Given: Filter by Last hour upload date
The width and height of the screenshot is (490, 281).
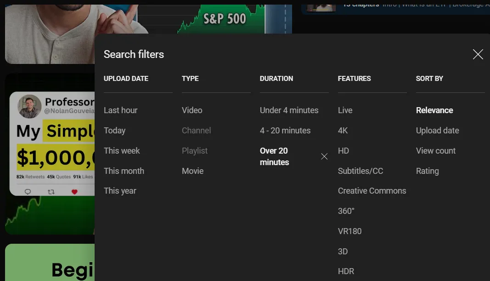Looking at the screenshot, I should 120,110.
